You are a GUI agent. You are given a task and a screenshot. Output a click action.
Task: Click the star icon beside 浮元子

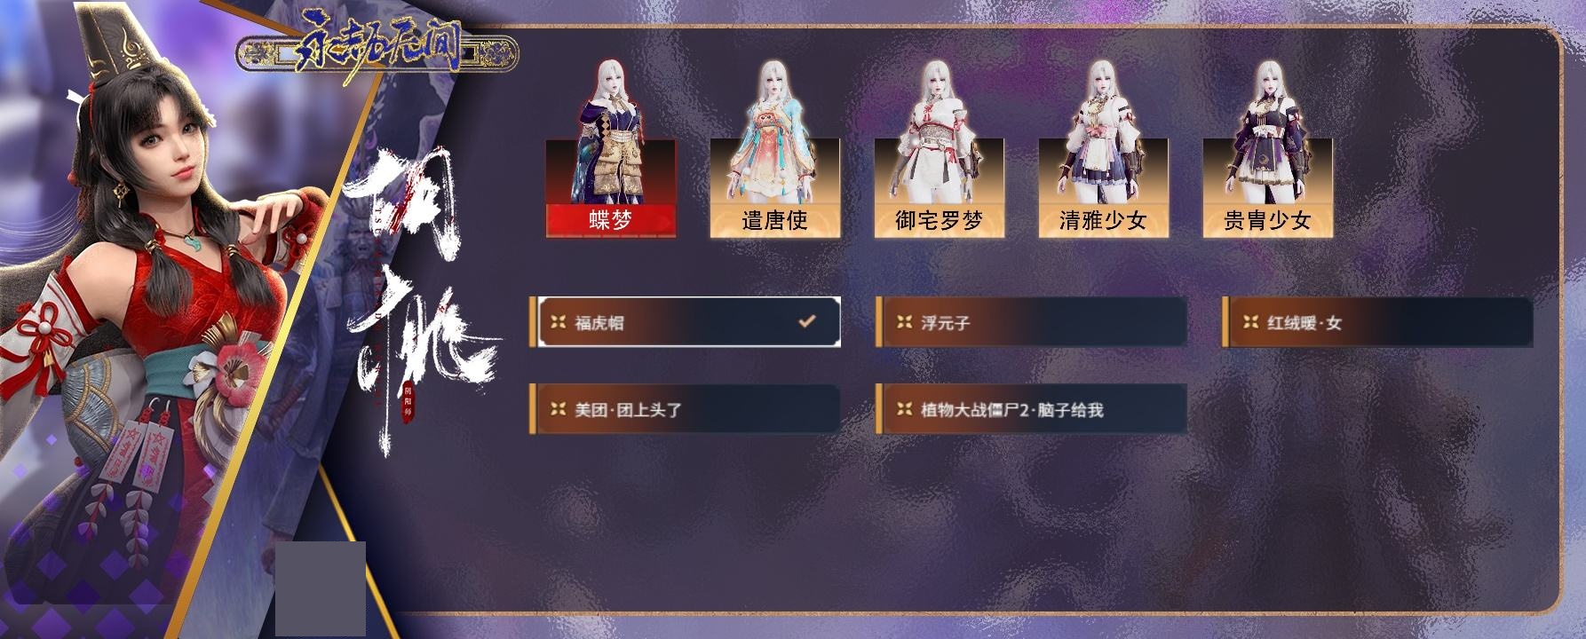tap(905, 322)
